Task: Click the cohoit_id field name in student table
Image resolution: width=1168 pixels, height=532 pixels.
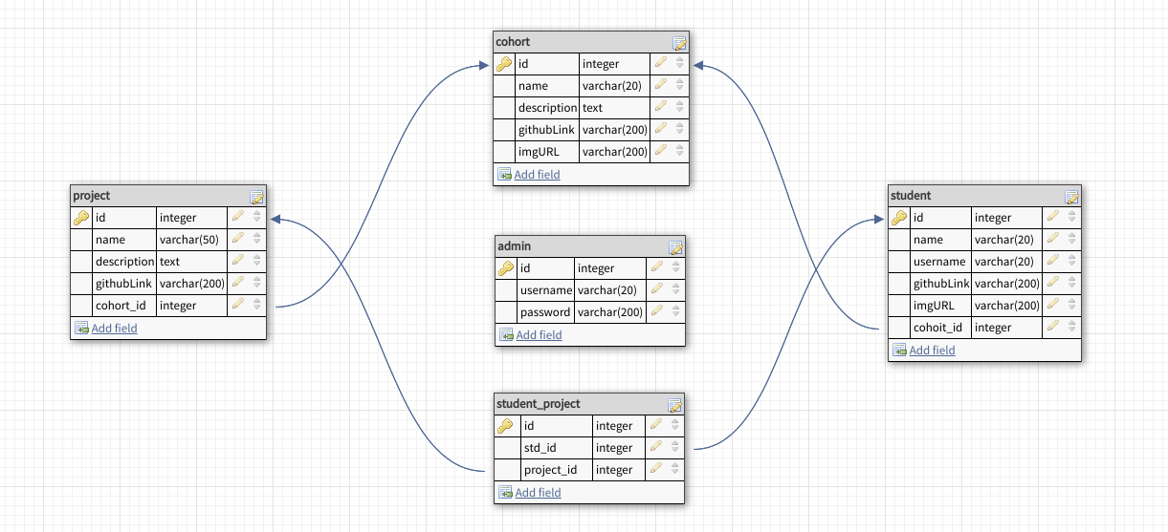Action: (937, 328)
